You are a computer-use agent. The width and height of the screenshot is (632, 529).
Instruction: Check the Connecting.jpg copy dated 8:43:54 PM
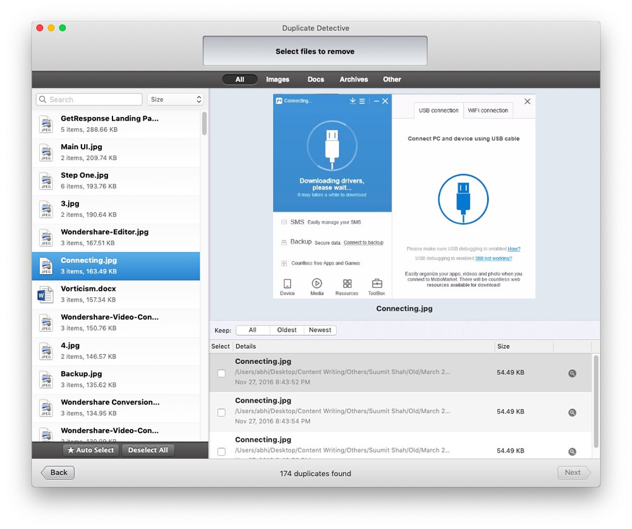221,413
